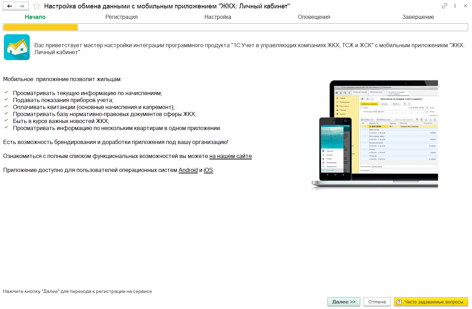
Task: Cancel the wizard with Отмена
Action: pyautogui.click(x=377, y=302)
